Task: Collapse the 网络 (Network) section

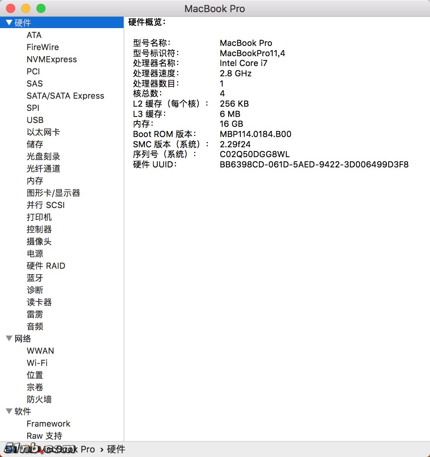Action: tap(9, 339)
